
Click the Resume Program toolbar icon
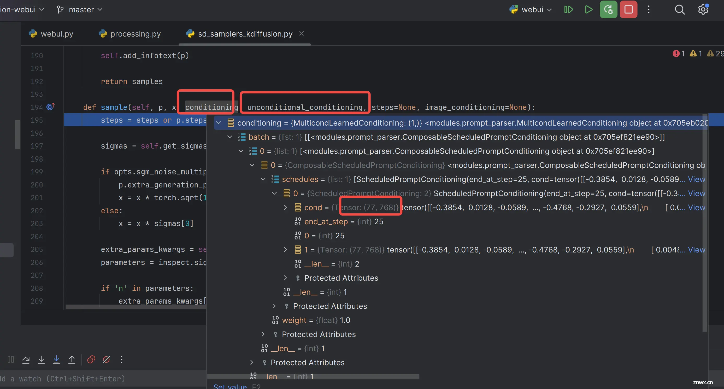click(568, 10)
